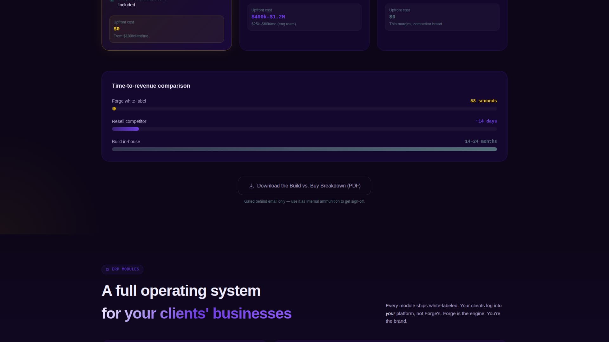Select the yellow dot on the Forge white-label bar
The height and width of the screenshot is (342, 609).
click(114, 109)
